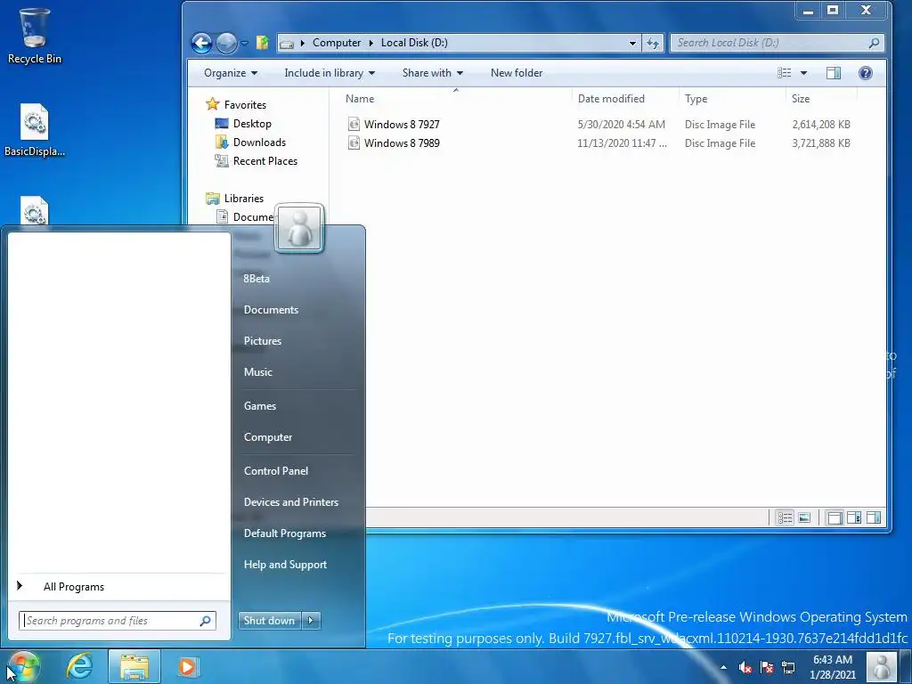
Task: Open the recent pages dropdown arrow
Action: click(x=244, y=43)
